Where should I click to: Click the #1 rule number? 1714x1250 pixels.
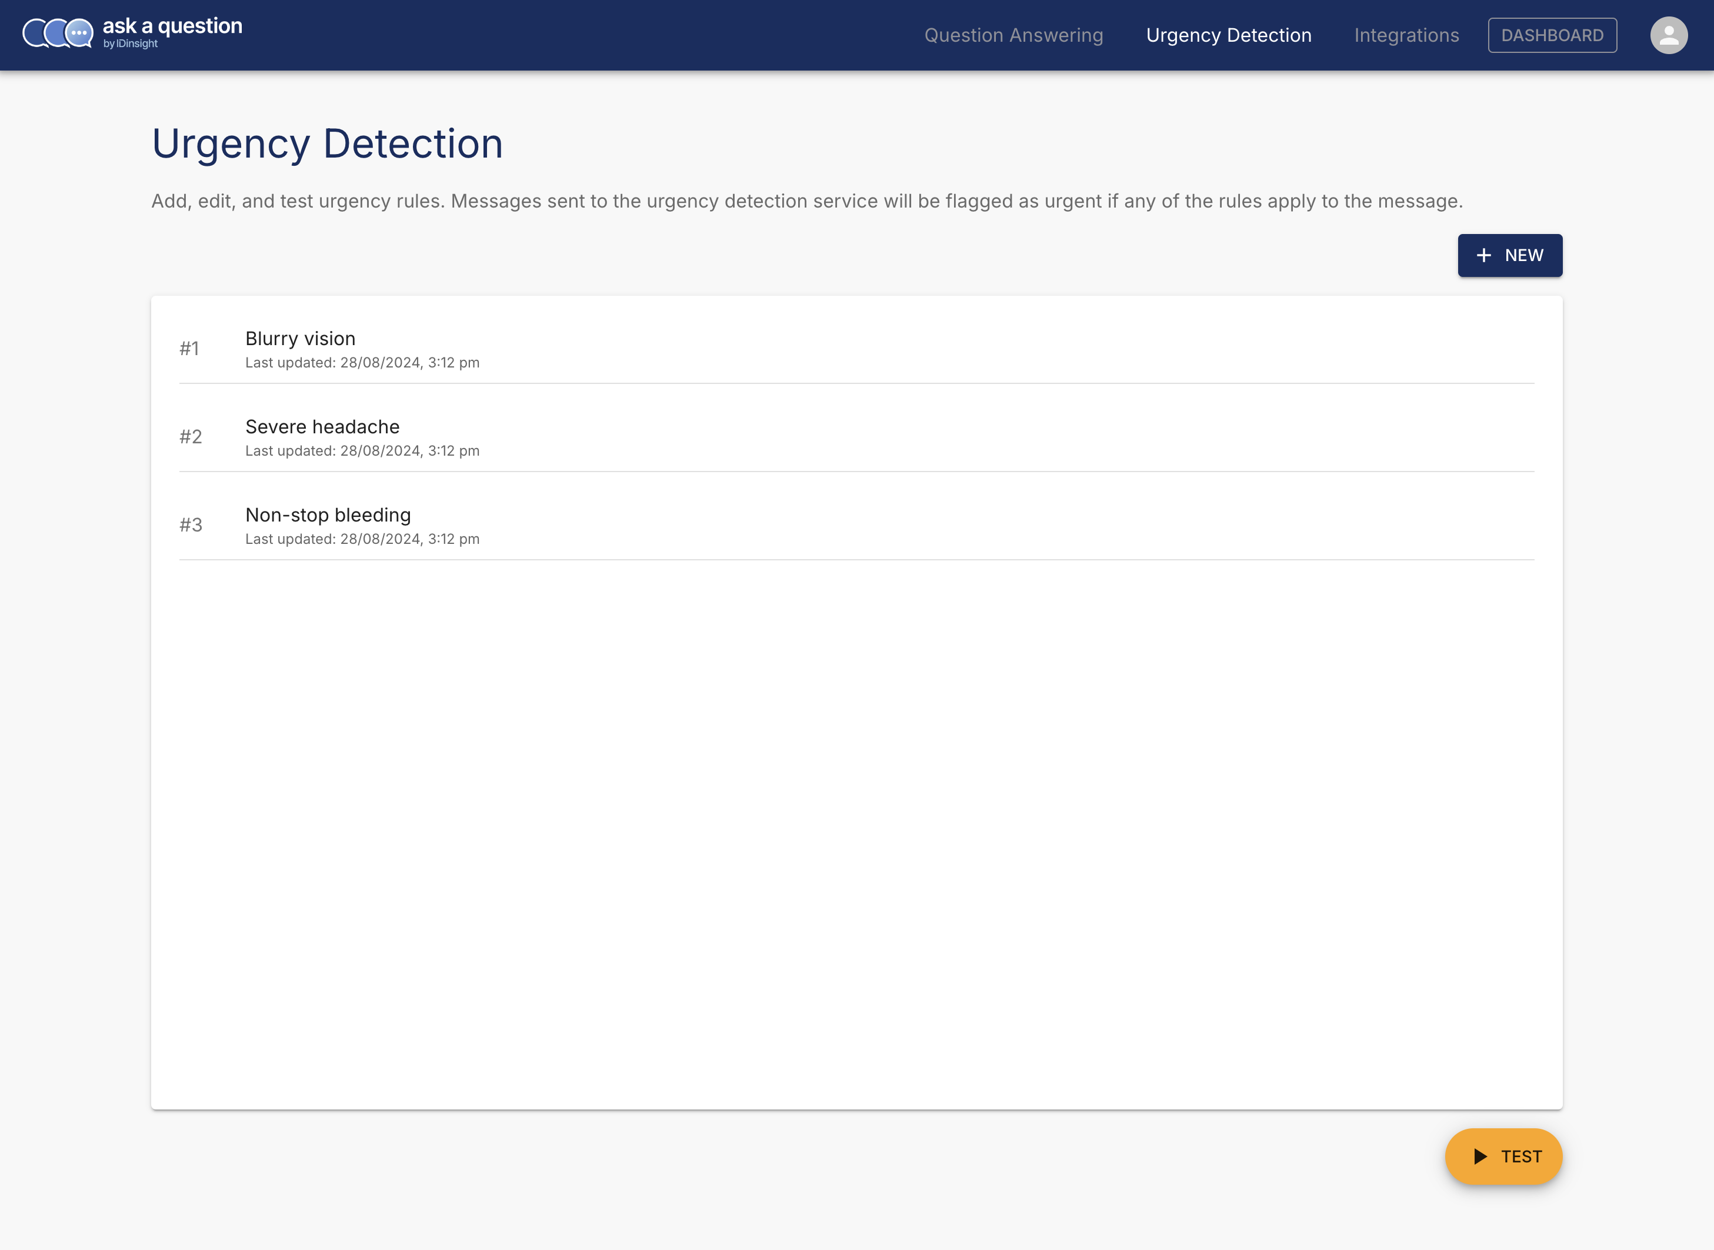[189, 349]
